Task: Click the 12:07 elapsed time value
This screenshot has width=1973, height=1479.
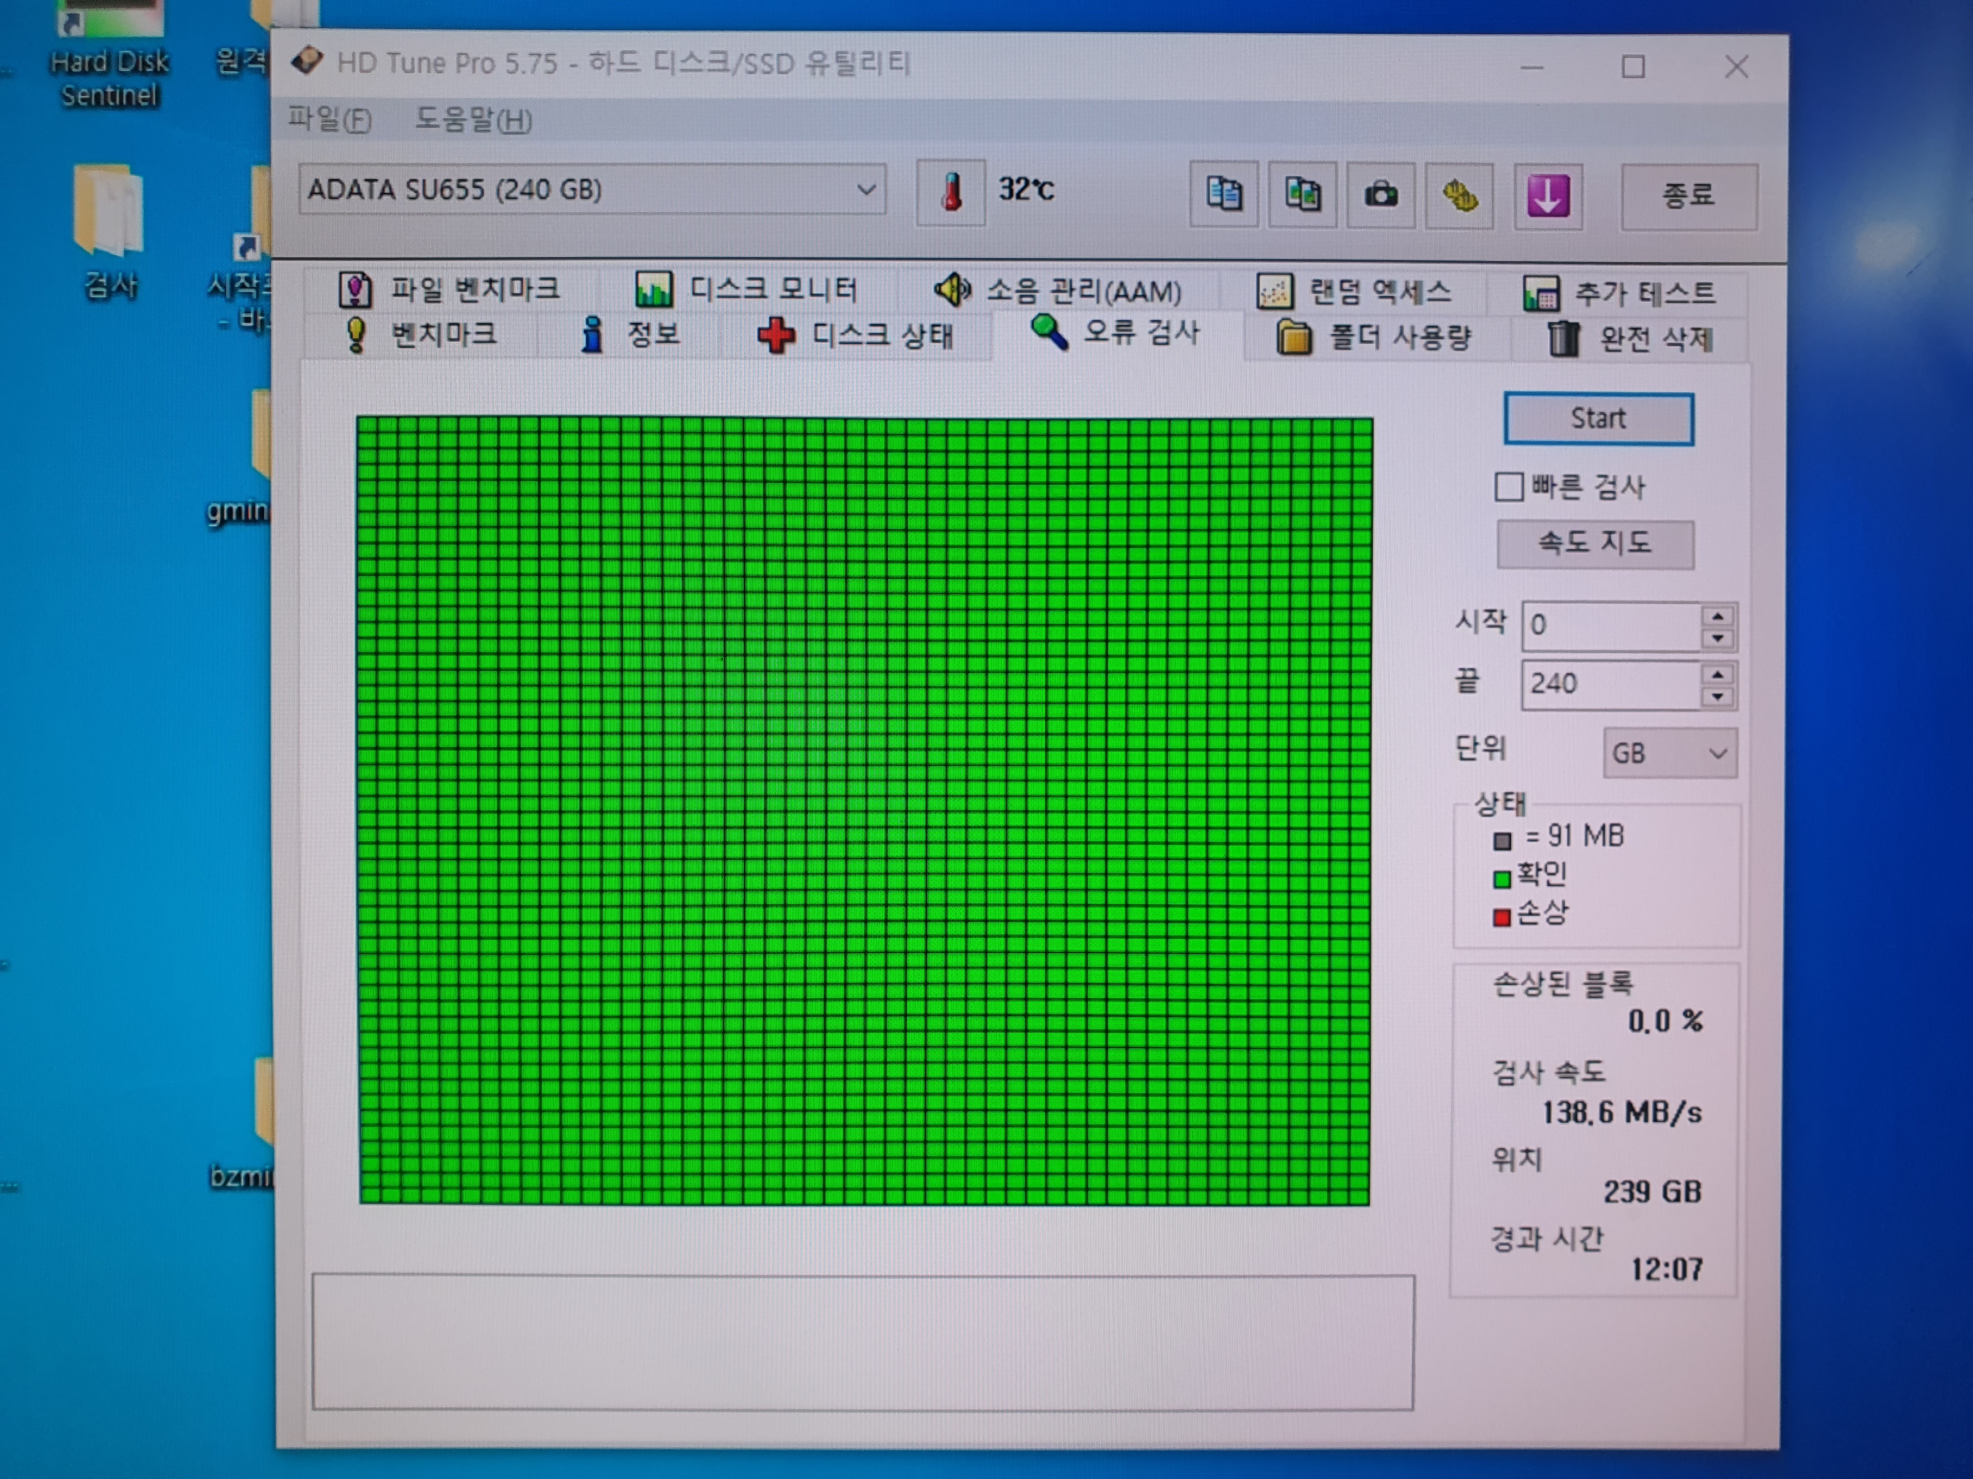Action: (1666, 1270)
